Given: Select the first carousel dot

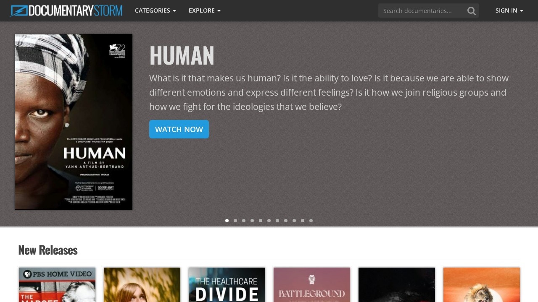Looking at the screenshot, I should pyautogui.click(x=227, y=221).
